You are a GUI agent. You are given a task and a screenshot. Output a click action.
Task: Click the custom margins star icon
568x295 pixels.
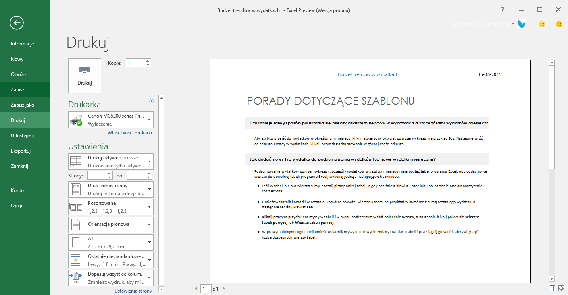coord(76,260)
